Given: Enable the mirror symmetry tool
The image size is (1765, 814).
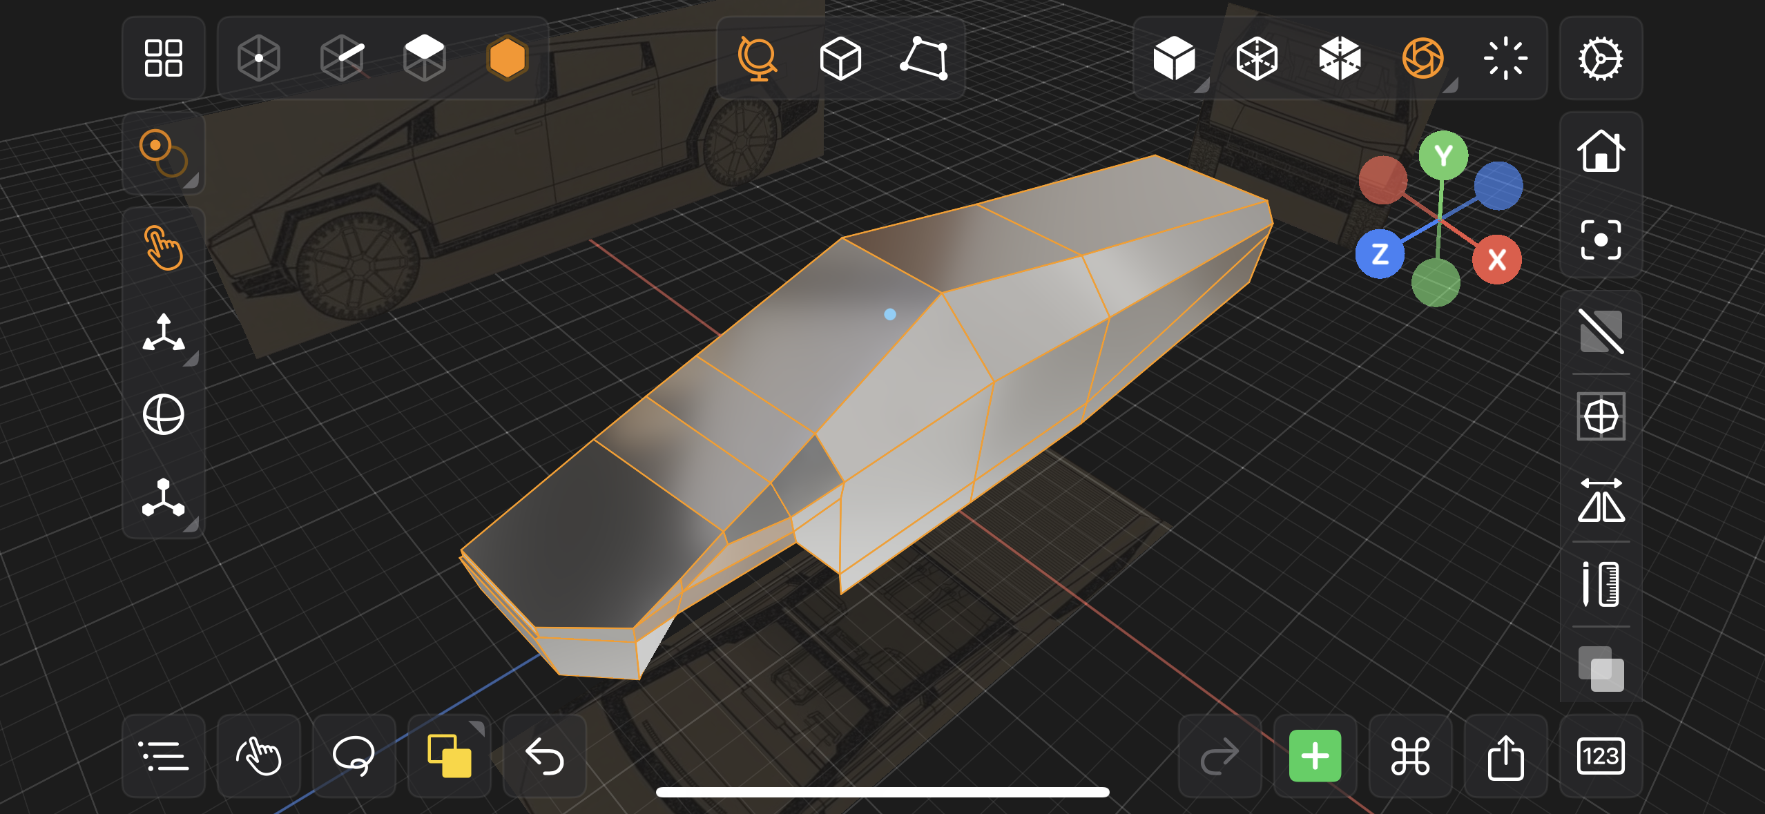Looking at the screenshot, I should 1601,501.
